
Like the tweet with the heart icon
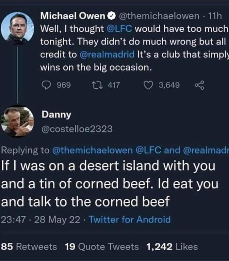tap(149, 85)
